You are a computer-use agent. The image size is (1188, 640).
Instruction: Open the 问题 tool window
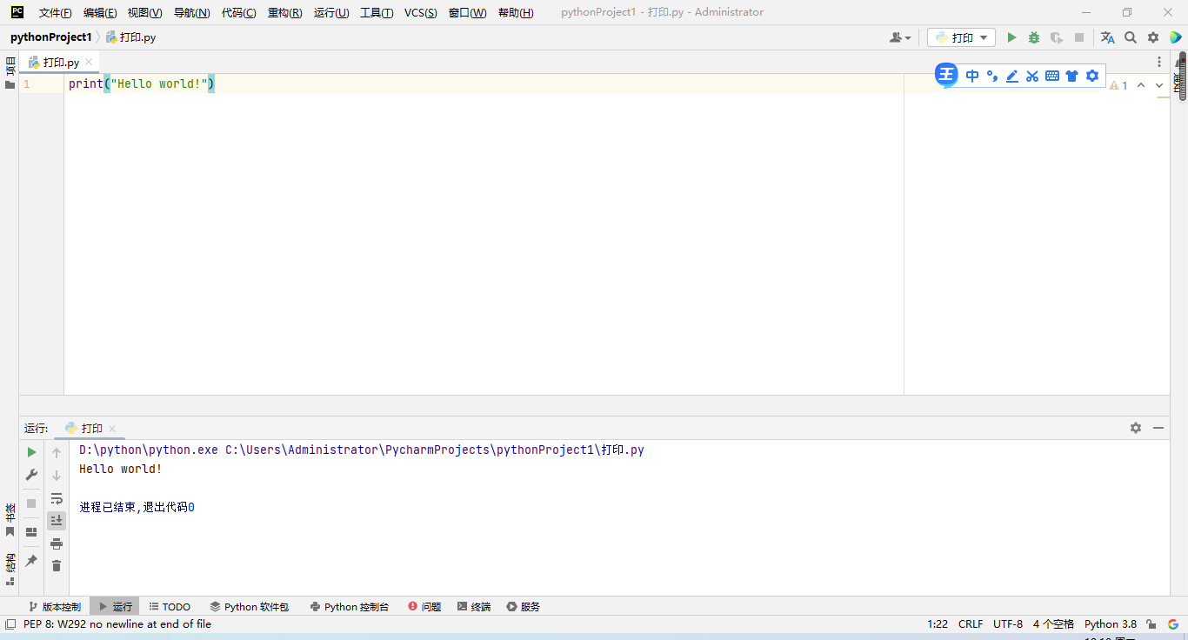pyautogui.click(x=424, y=607)
